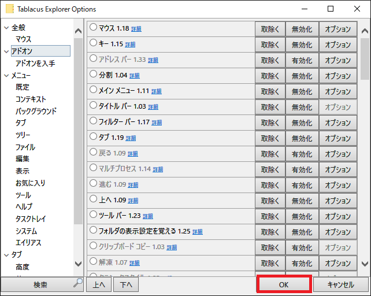Image resolution: width=371 pixels, height=296 pixels.
Task: Click the 検索 button
Action: pyautogui.click(x=42, y=284)
